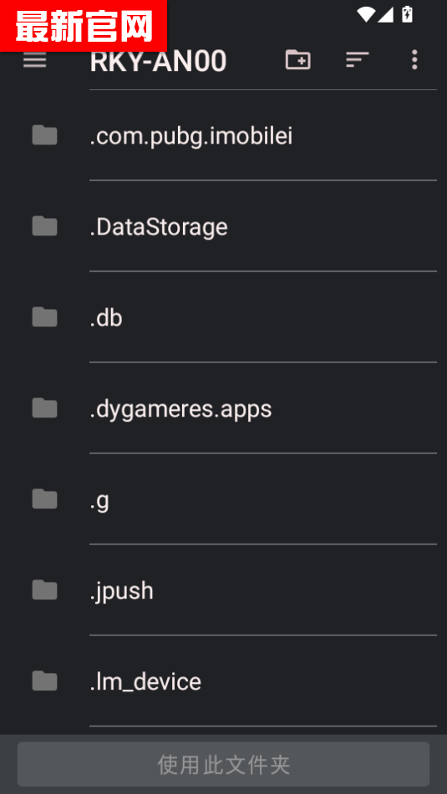
Task: Click the folder icon beside .lm_device
Action: pos(44,680)
